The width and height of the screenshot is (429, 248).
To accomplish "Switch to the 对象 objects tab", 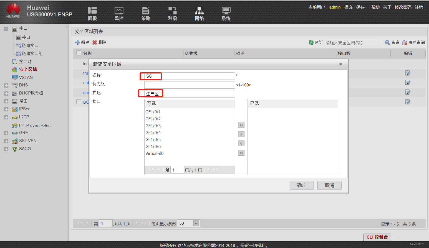I will (172, 14).
